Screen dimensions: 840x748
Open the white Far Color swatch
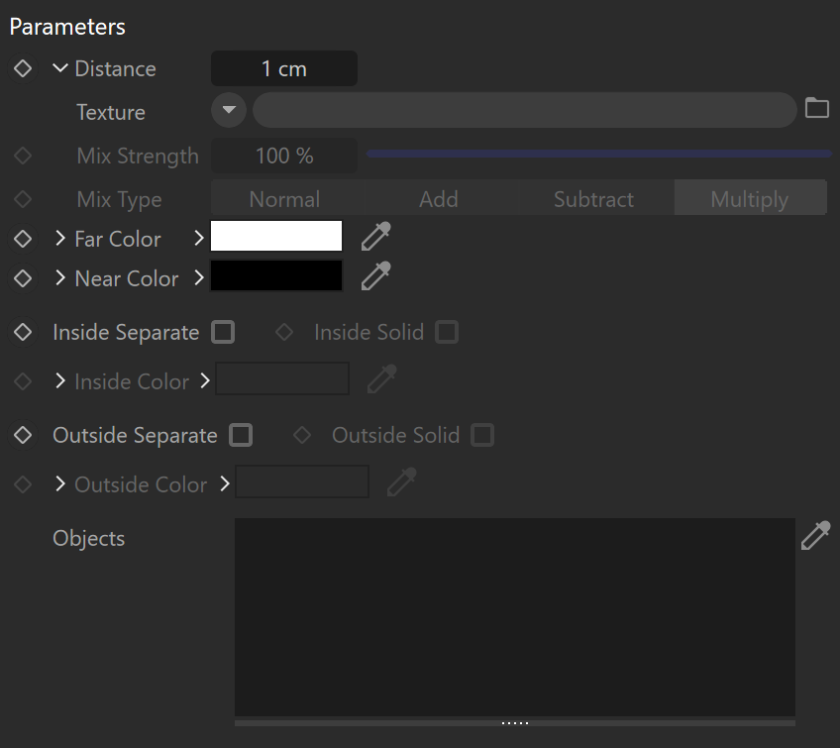pos(276,236)
